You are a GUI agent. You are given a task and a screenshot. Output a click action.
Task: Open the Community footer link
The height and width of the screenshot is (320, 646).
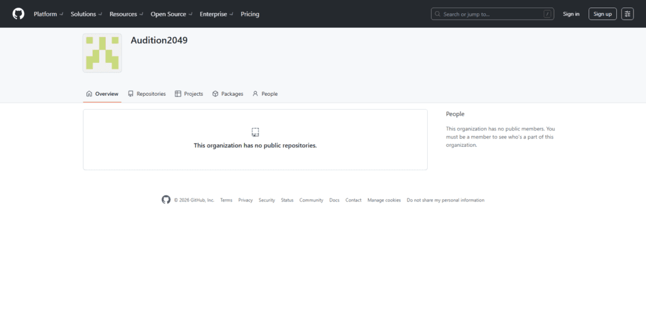coord(311,200)
